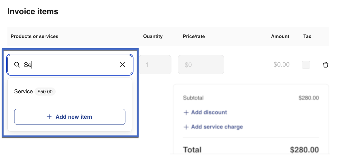The width and height of the screenshot is (338, 157).
Task: Click the Total amount $280.00
Action: click(304, 150)
